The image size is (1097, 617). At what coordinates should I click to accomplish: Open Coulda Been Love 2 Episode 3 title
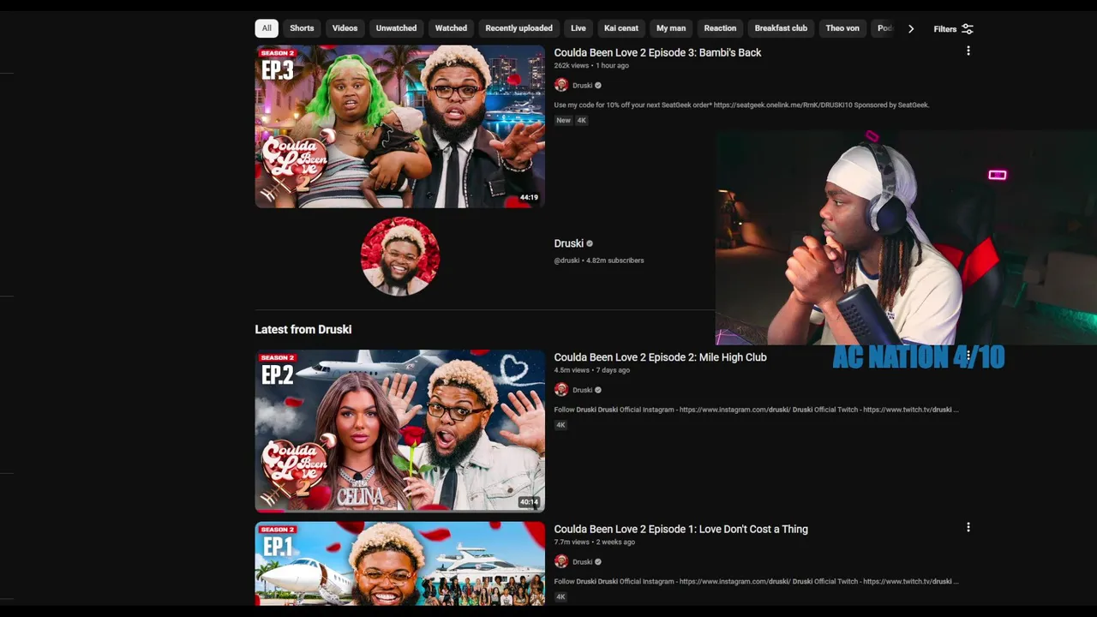point(657,52)
